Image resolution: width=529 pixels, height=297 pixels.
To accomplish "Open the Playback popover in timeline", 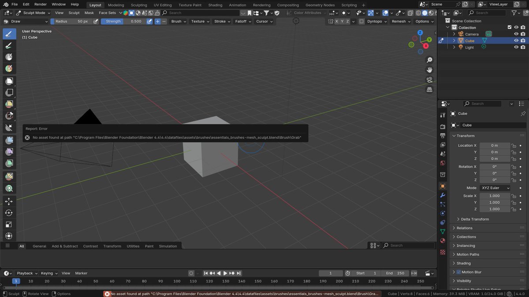I will tap(27, 273).
